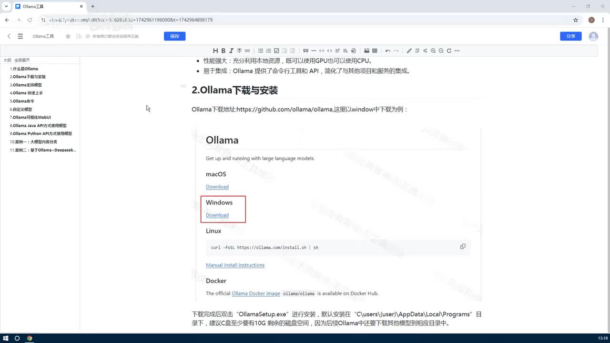Open the user avatar at the top right

[593, 36]
